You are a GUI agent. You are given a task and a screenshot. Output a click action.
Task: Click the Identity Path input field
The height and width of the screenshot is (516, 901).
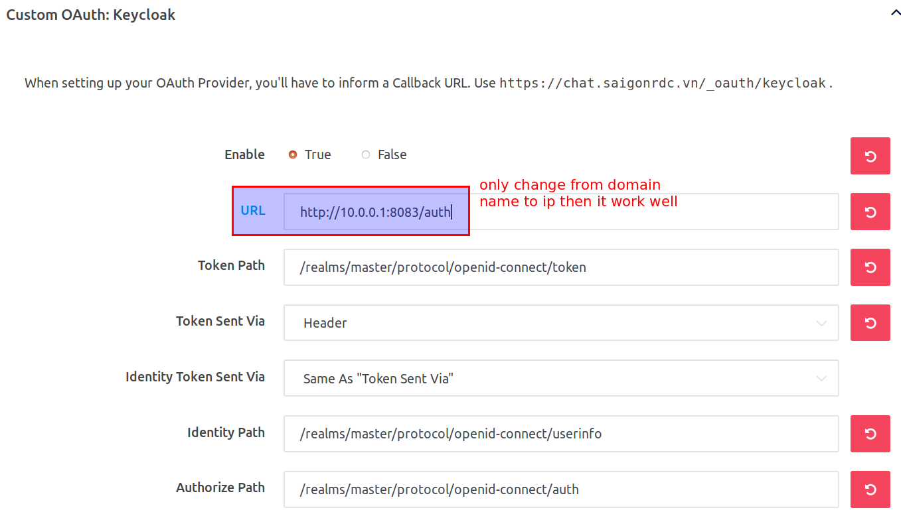pyautogui.click(x=561, y=434)
